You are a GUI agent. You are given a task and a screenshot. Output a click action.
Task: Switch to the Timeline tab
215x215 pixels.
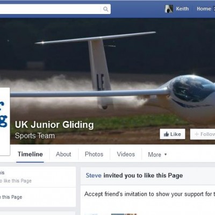(30, 154)
